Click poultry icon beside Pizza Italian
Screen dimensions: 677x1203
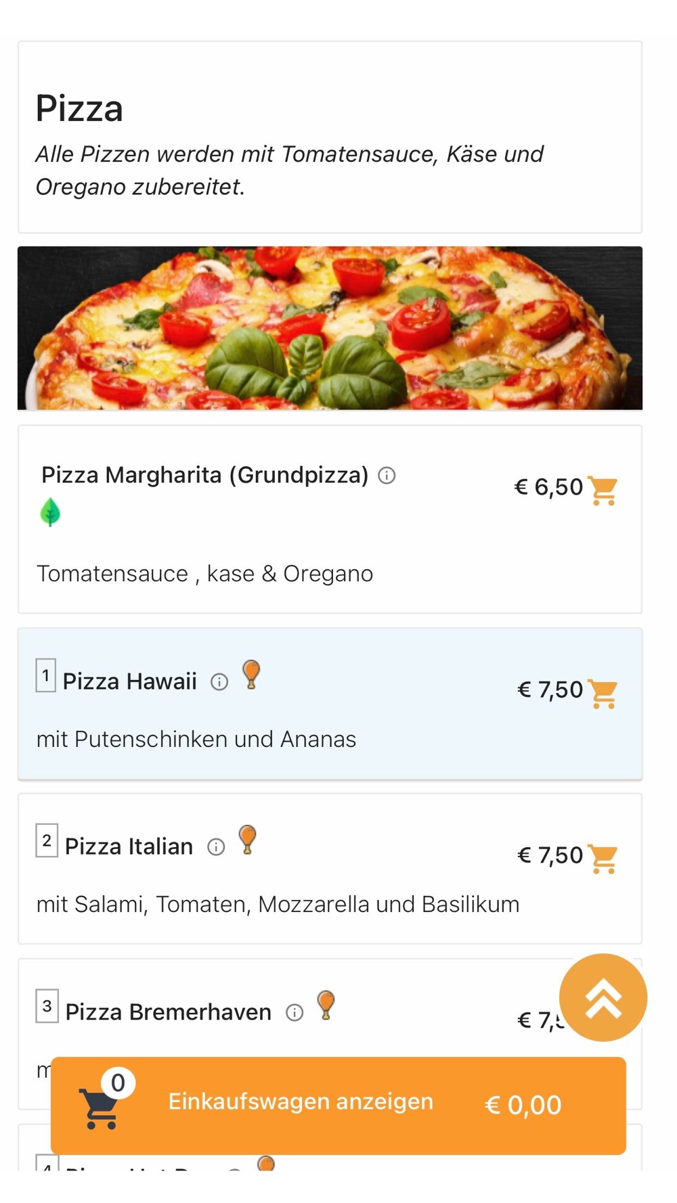tap(248, 840)
